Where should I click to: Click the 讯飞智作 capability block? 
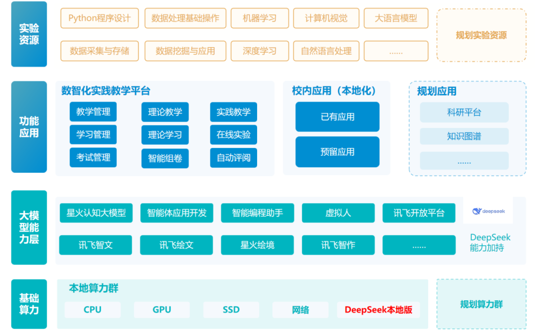click(x=338, y=245)
